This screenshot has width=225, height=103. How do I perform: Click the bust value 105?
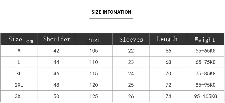(x=94, y=51)
